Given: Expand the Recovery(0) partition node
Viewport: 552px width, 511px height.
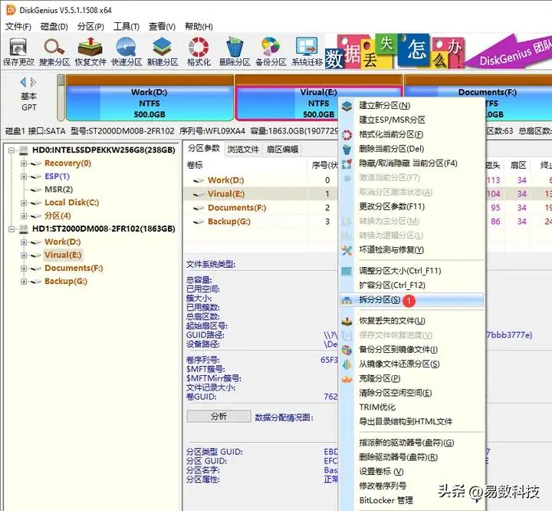Looking at the screenshot, I should 24,163.
